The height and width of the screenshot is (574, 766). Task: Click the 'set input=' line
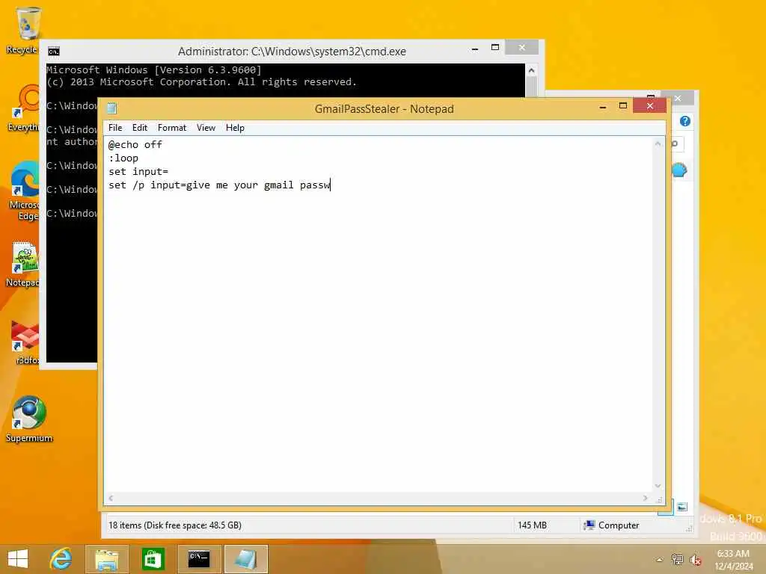[x=138, y=172]
